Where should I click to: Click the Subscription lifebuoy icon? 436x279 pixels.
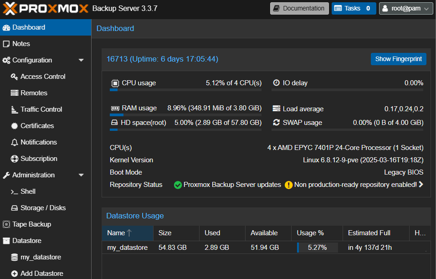(x=14, y=159)
